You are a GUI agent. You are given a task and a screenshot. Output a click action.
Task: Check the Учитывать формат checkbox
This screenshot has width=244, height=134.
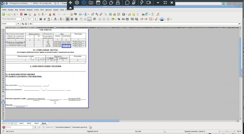click(x=55, y=127)
